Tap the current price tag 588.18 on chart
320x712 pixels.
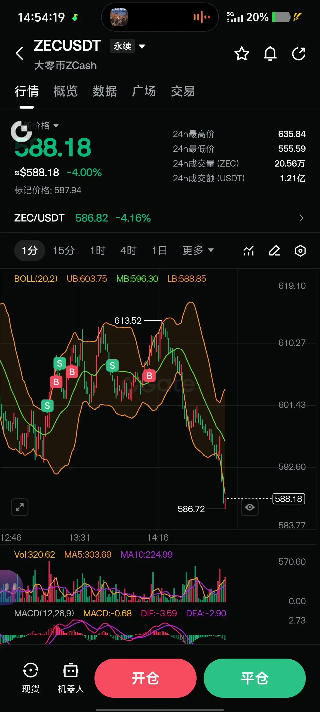[289, 499]
